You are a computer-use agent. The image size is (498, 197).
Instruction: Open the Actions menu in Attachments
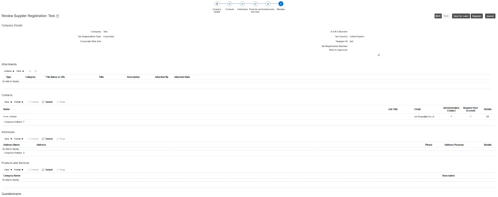coord(9,71)
